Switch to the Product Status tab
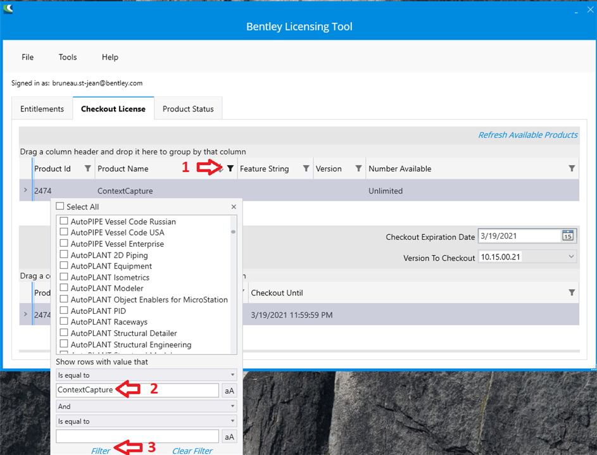This screenshot has height=455, width=597. pyautogui.click(x=188, y=109)
